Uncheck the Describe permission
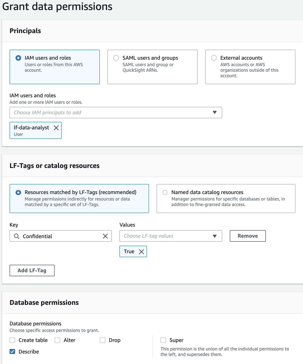Viewport: 303px width, 364px height. 12,352
